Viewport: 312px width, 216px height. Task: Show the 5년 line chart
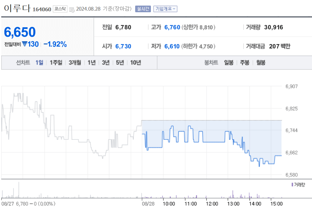(120, 63)
